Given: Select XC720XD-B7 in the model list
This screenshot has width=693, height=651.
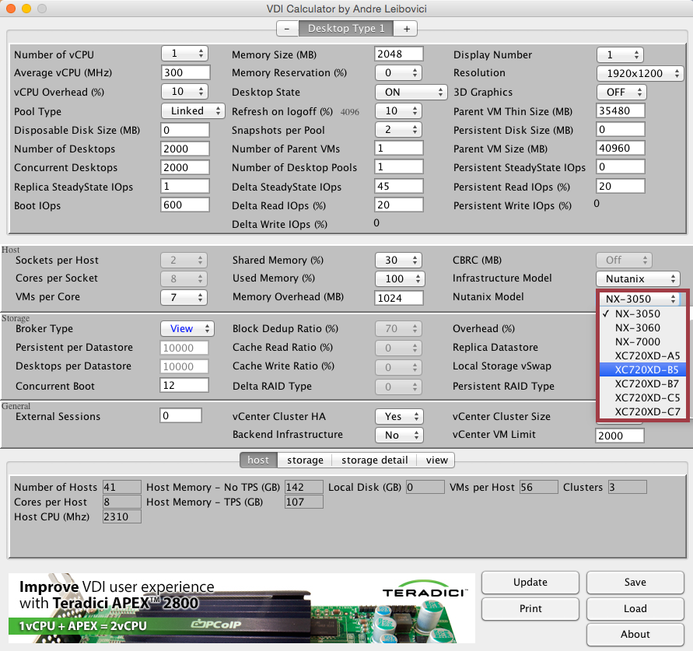Looking at the screenshot, I should point(643,383).
